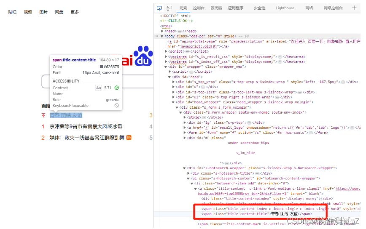Collapse div s_form s_form_nologin node
The image size is (366, 229).
pyautogui.click(x=177, y=107)
